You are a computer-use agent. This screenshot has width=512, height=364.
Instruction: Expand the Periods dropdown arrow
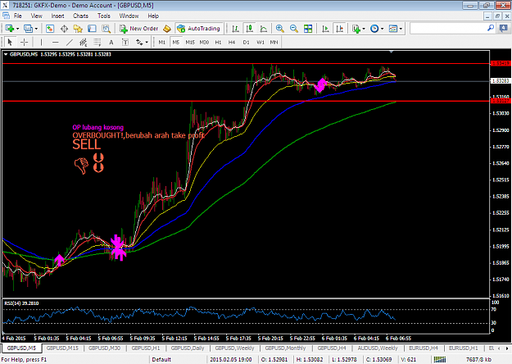[x=382, y=29]
